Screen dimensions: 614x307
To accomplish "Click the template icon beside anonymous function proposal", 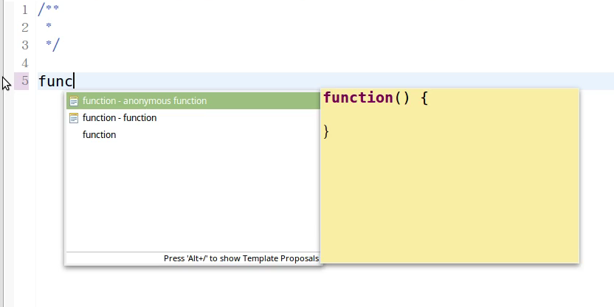I will pyautogui.click(x=73, y=101).
